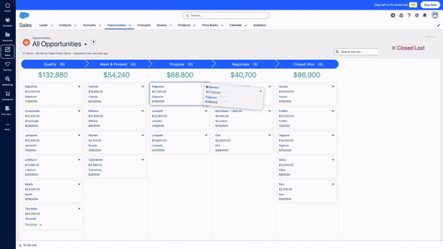This screenshot has width=443, height=249.
Task: Expand Leads tab dropdown chevron
Action: [51, 26]
